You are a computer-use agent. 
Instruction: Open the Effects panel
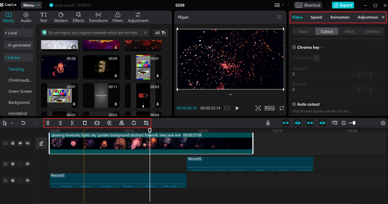point(78,17)
